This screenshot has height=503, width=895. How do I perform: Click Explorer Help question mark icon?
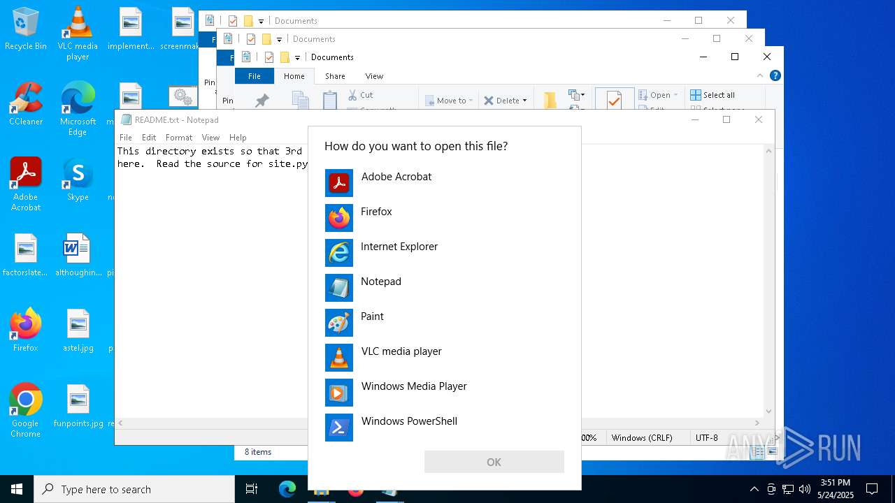coord(775,75)
